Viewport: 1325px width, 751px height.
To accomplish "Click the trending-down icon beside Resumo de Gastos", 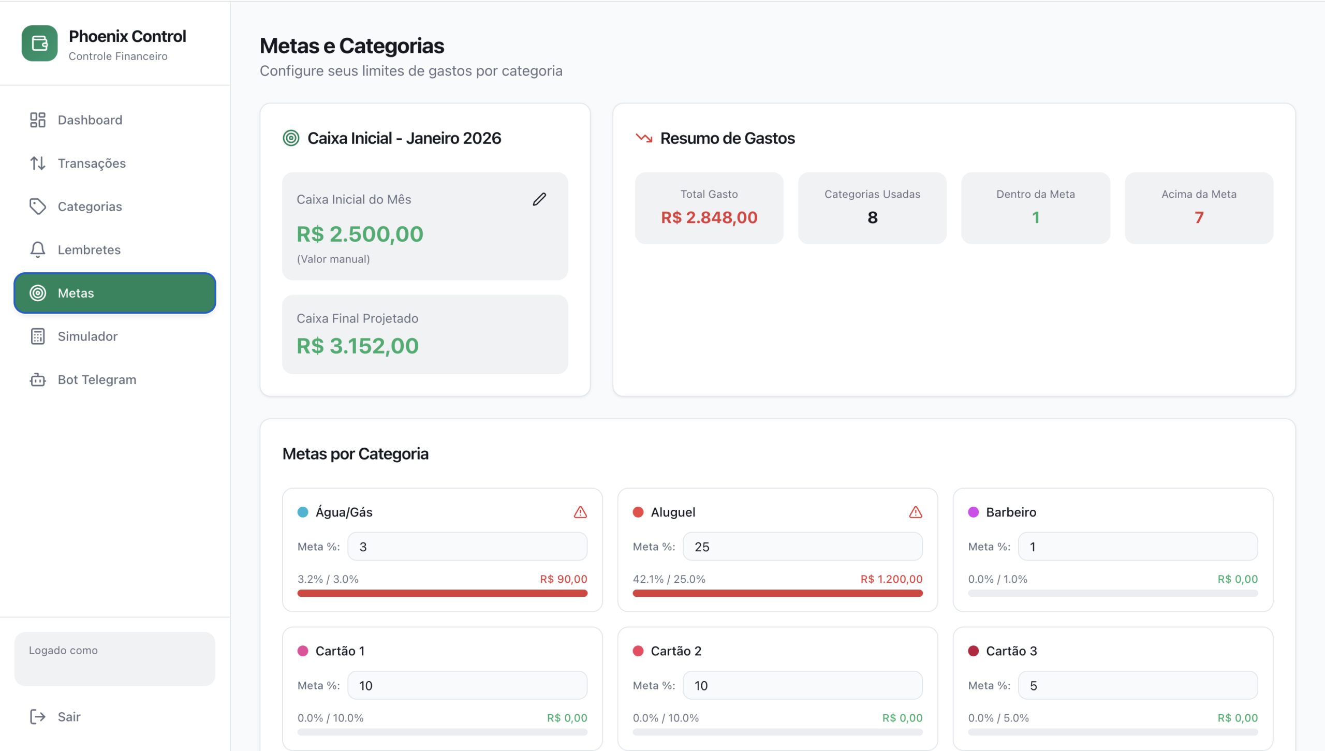I will [644, 138].
